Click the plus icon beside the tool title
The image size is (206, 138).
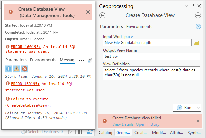198,15
